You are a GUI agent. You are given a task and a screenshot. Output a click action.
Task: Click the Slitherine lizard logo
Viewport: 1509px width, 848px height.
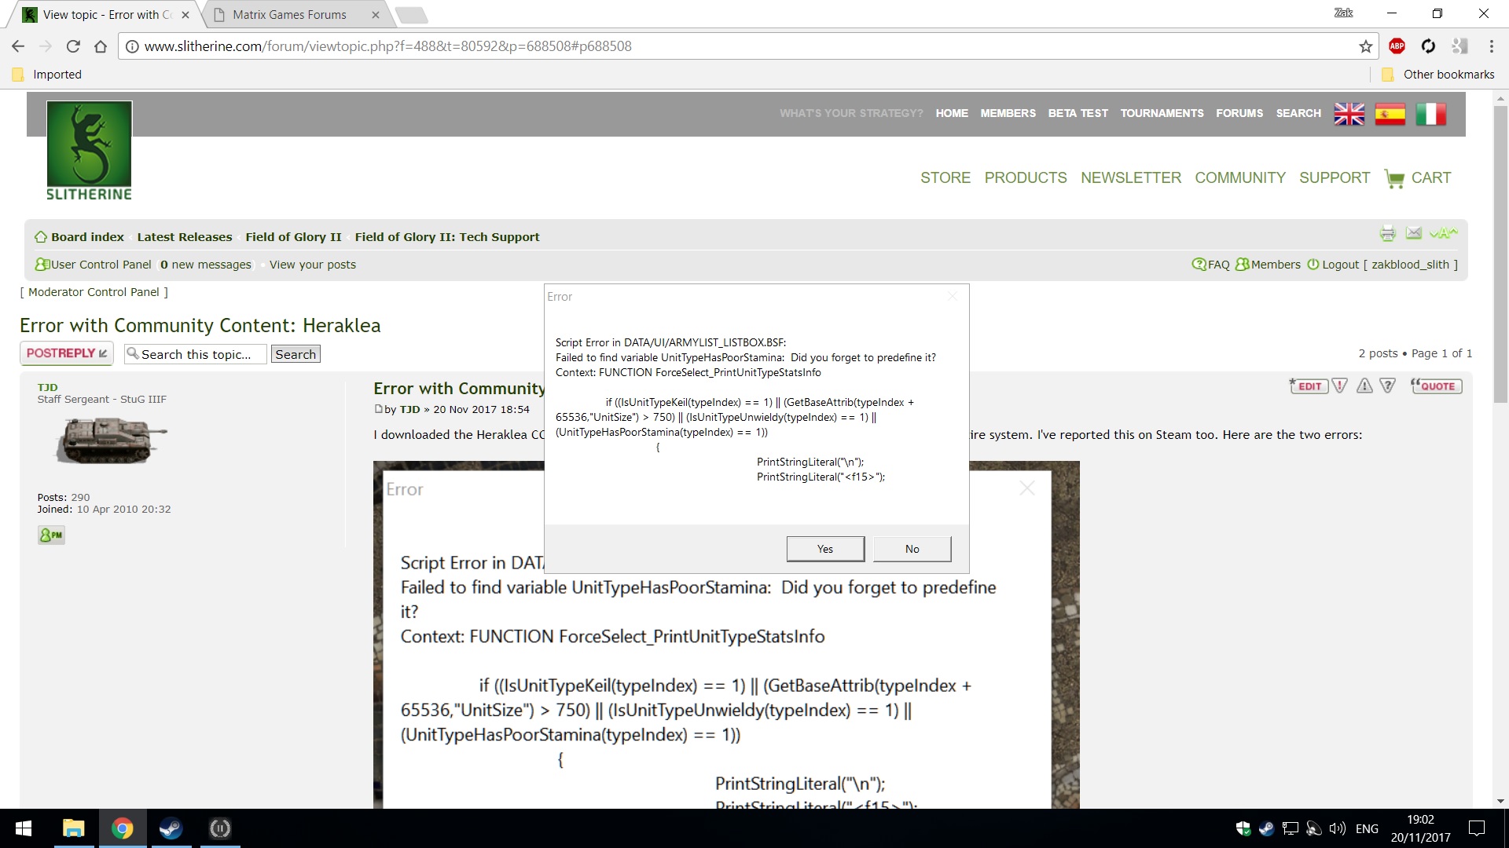point(89,151)
